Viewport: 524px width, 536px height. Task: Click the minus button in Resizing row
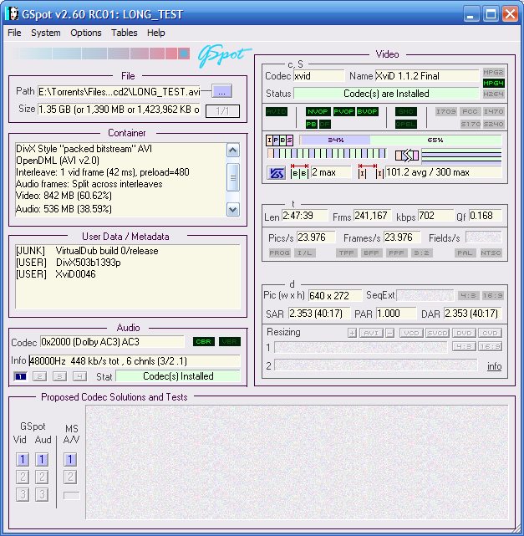(x=389, y=333)
